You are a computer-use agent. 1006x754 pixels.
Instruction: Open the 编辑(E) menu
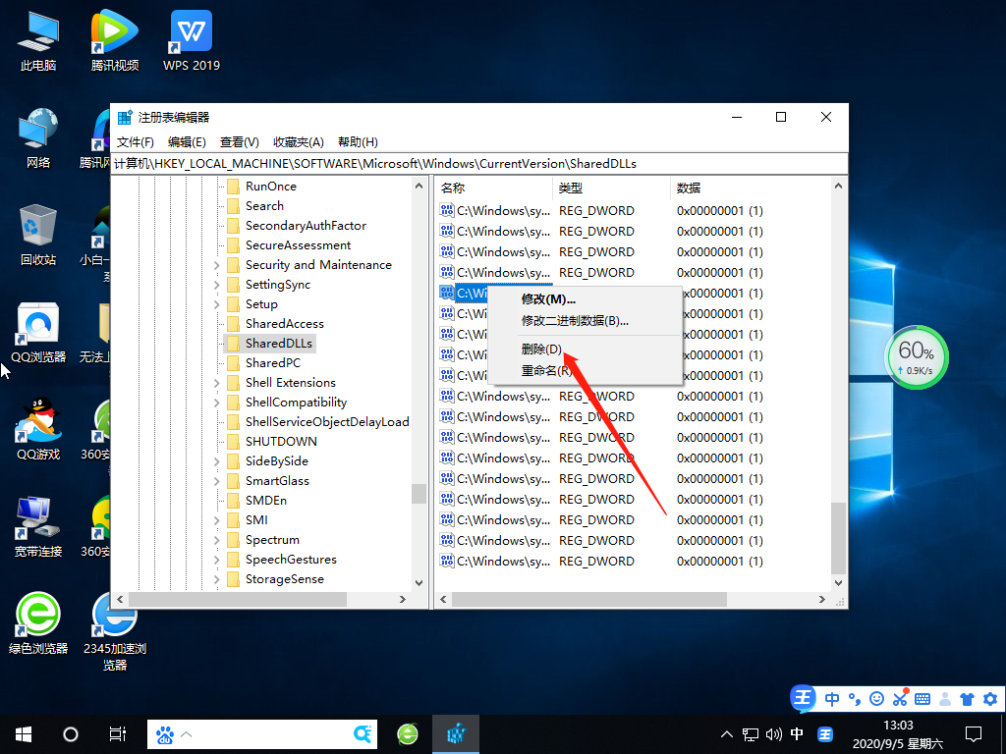186,141
